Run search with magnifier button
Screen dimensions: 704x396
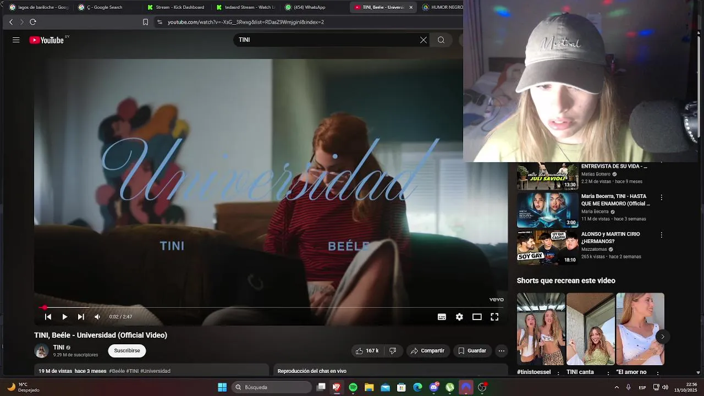pos(441,40)
